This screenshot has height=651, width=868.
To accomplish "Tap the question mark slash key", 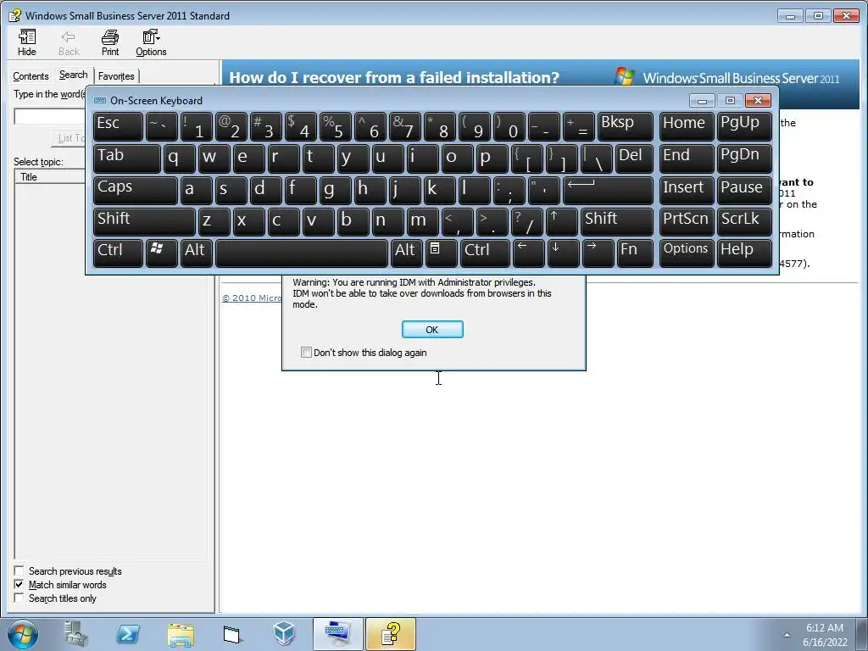I will (x=526, y=221).
